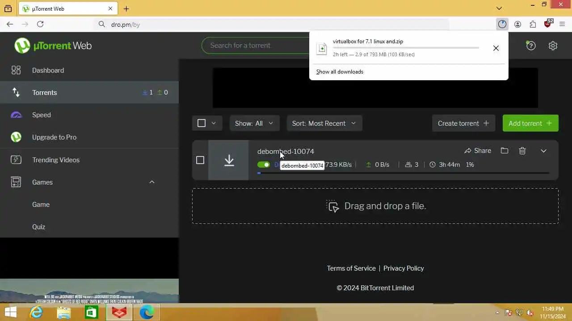Open the browser extensions puzzle icon
Viewport: 572px width, 321px height.
pos(533,24)
